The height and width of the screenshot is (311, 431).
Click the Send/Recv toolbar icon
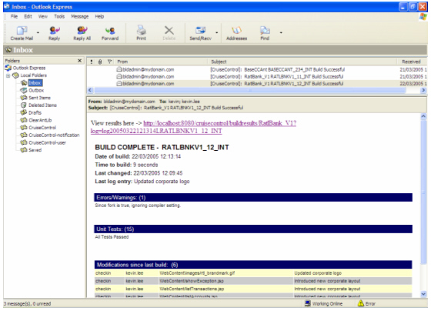(200, 30)
